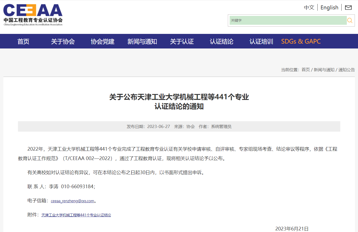
Task: Type in the 关键字 search field
Action: point(288,20)
